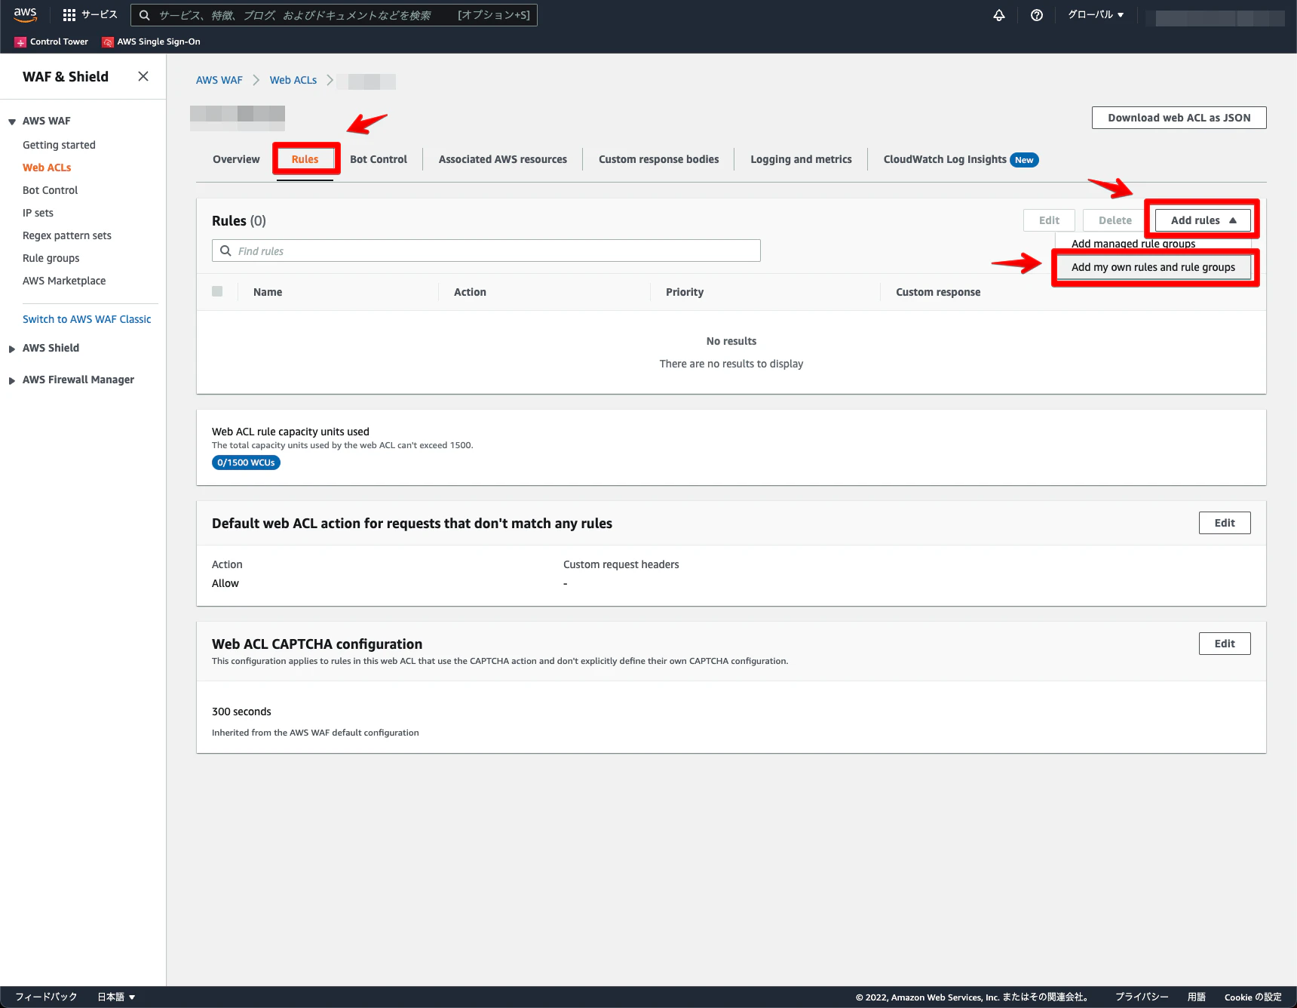Switch to the Bot Control tab
Screen dimensions: 1297x1008
[379, 159]
